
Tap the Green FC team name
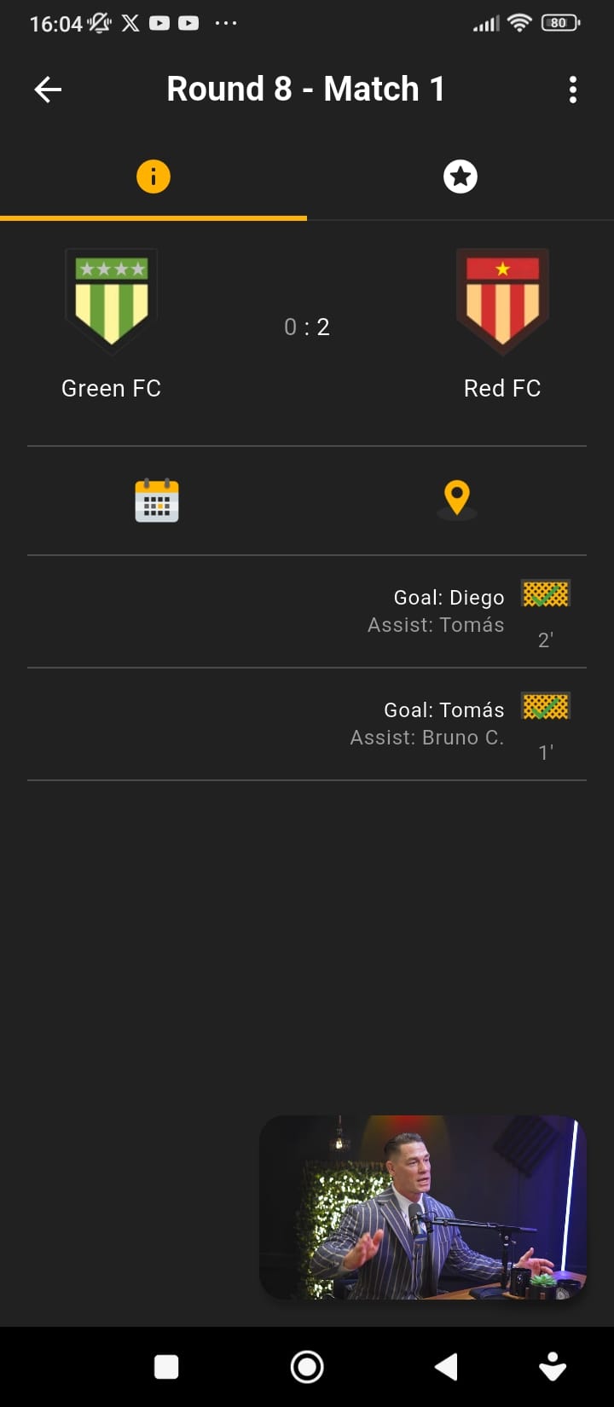(112, 389)
